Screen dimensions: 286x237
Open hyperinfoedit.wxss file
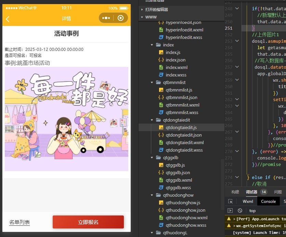pyautogui.click(x=184, y=37)
